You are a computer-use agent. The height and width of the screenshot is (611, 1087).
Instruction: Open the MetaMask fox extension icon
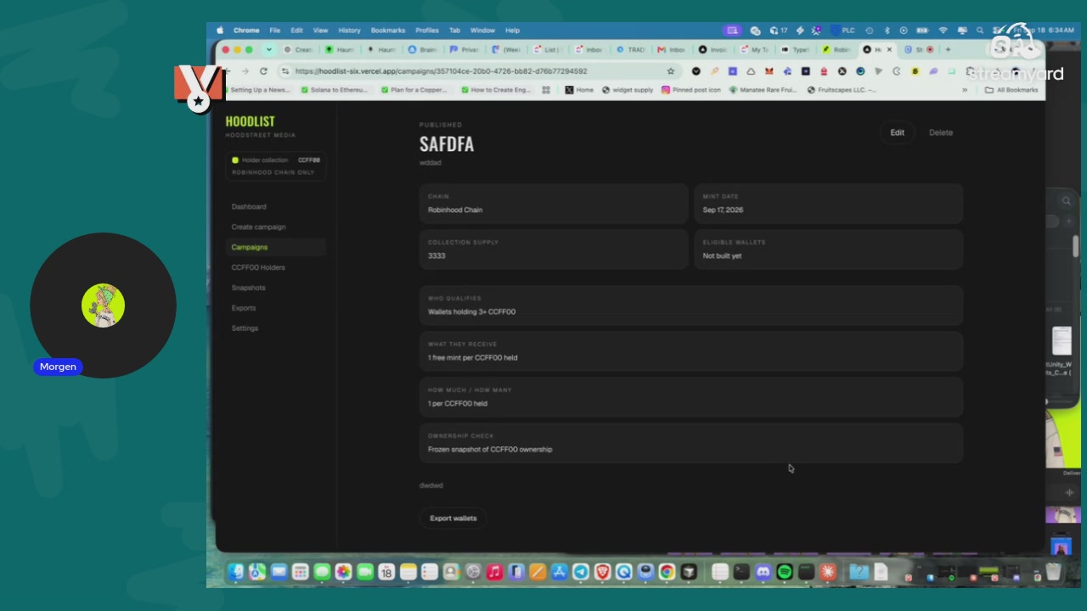[x=769, y=71]
